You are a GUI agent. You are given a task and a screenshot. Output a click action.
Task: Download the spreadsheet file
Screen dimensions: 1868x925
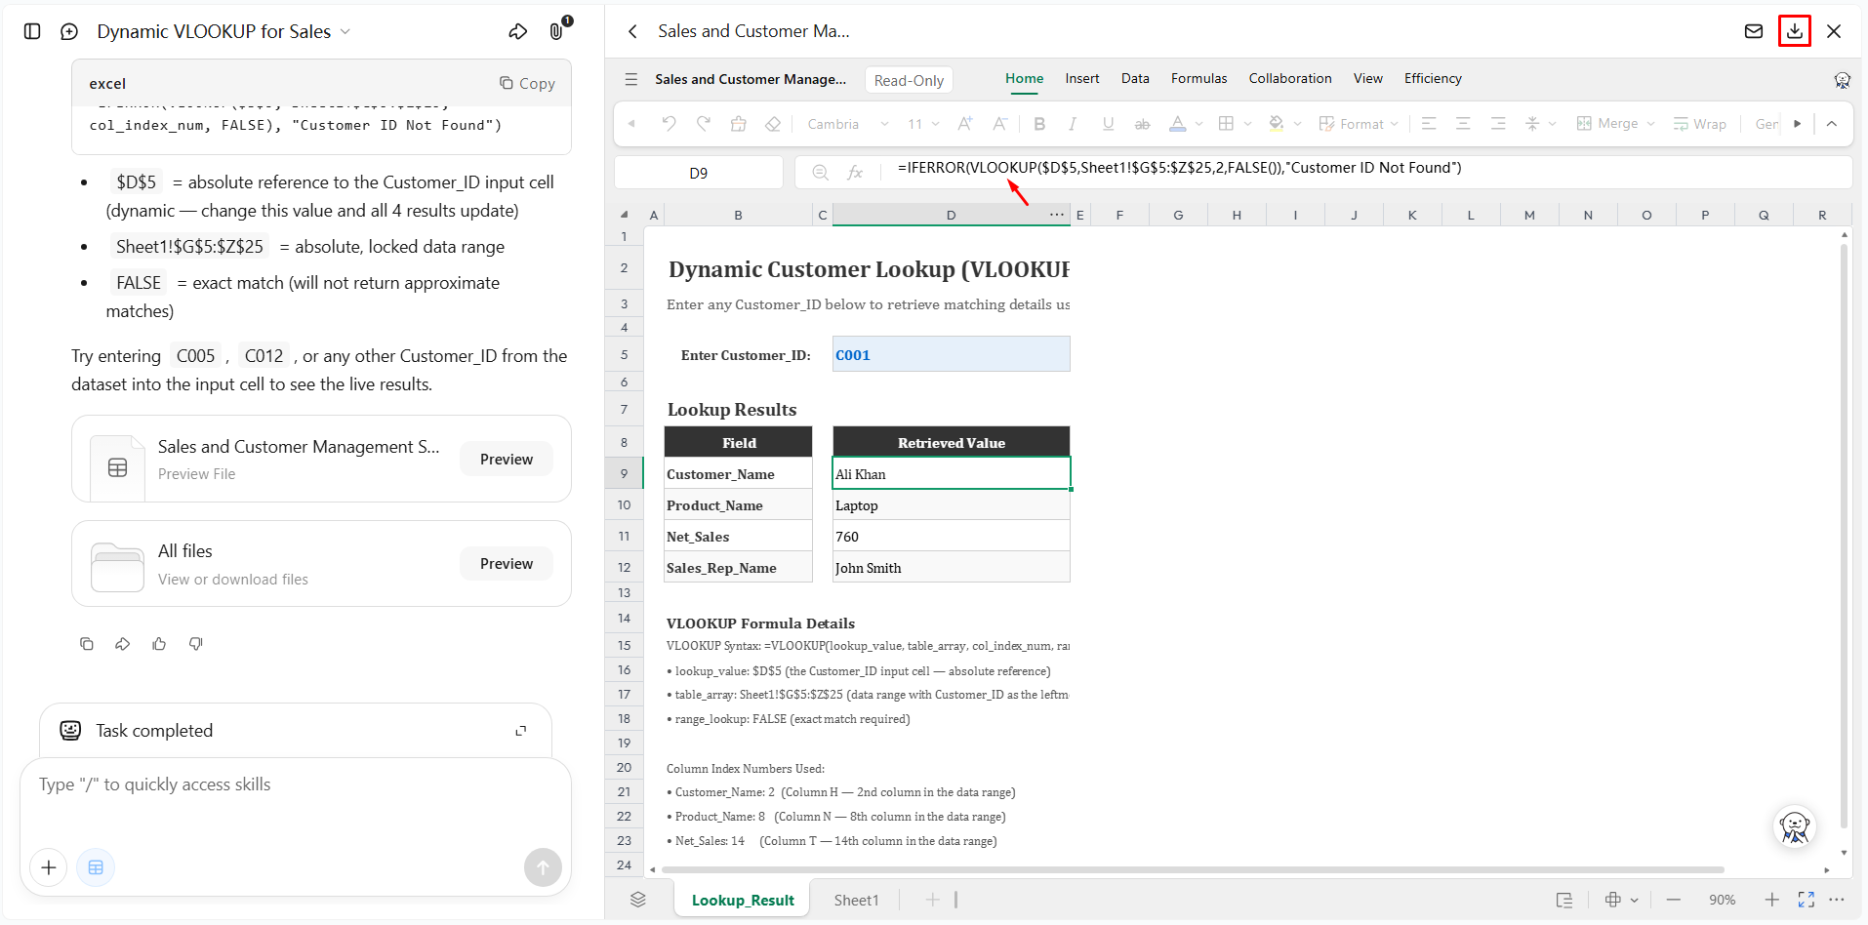point(1795,31)
